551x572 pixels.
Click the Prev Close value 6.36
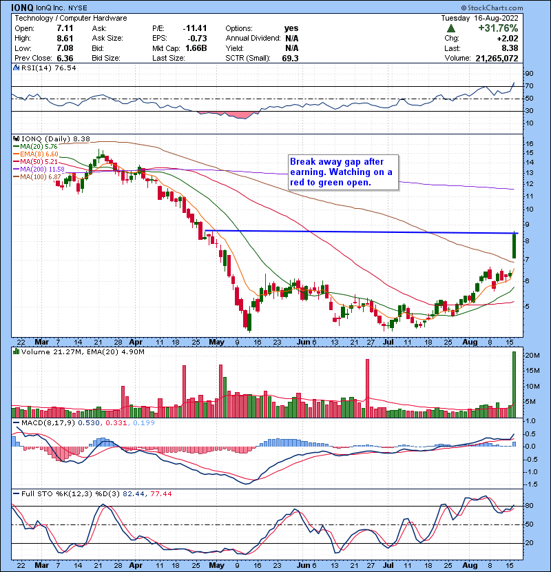(x=65, y=59)
